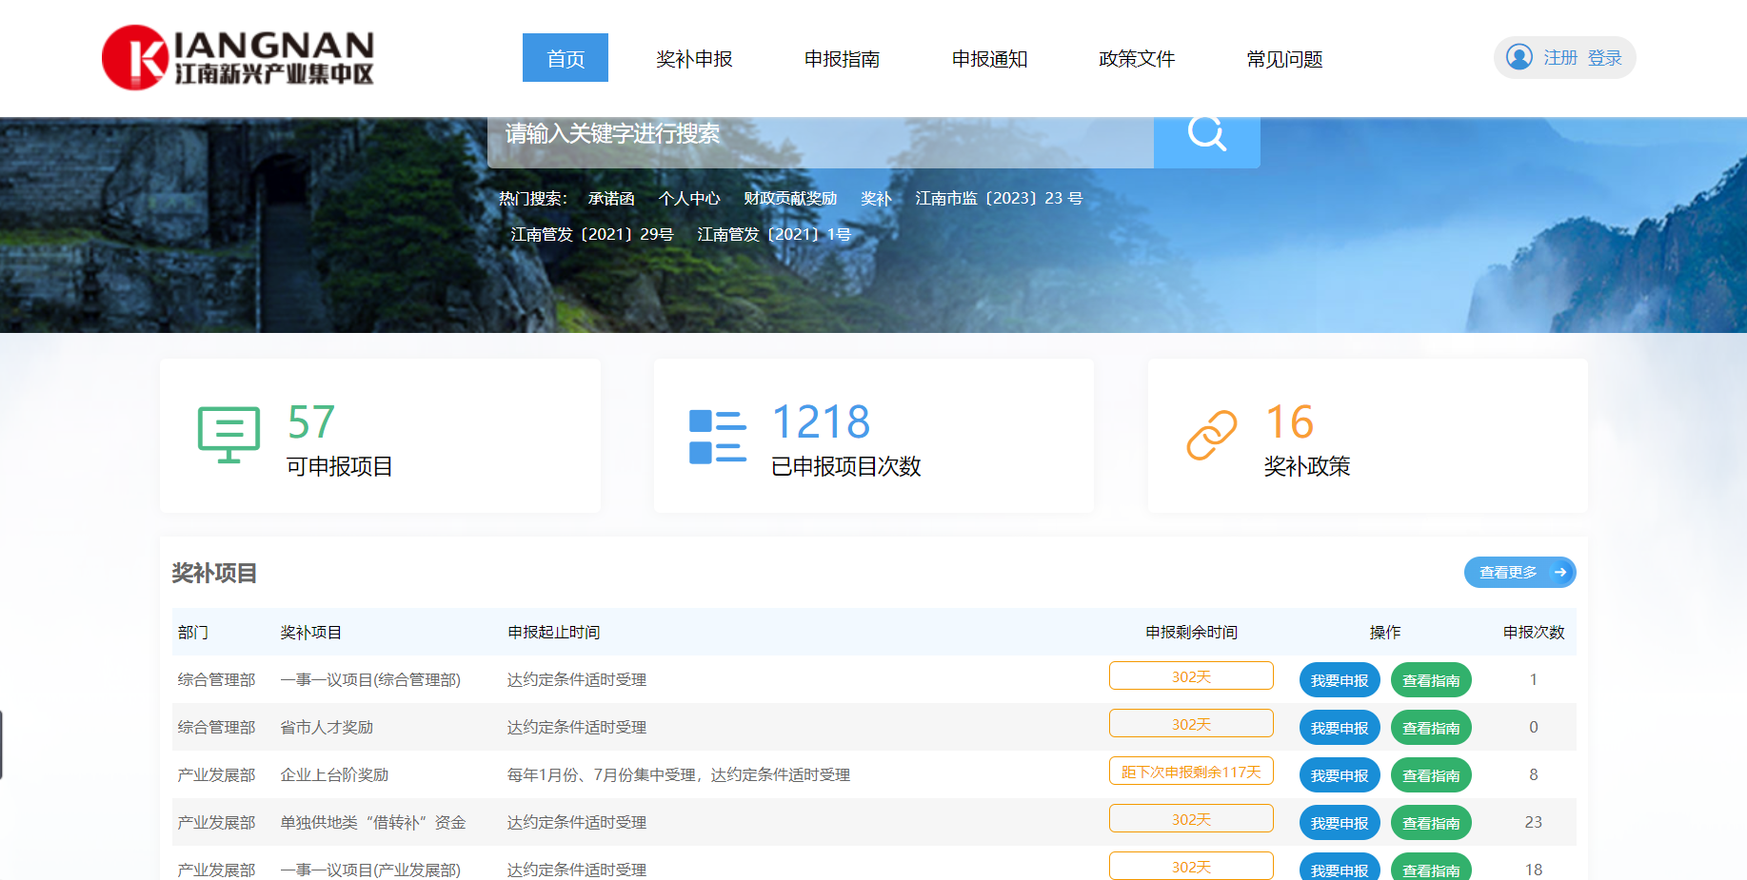Select hot search term 奖补
The image size is (1747, 880).
pos(876,198)
